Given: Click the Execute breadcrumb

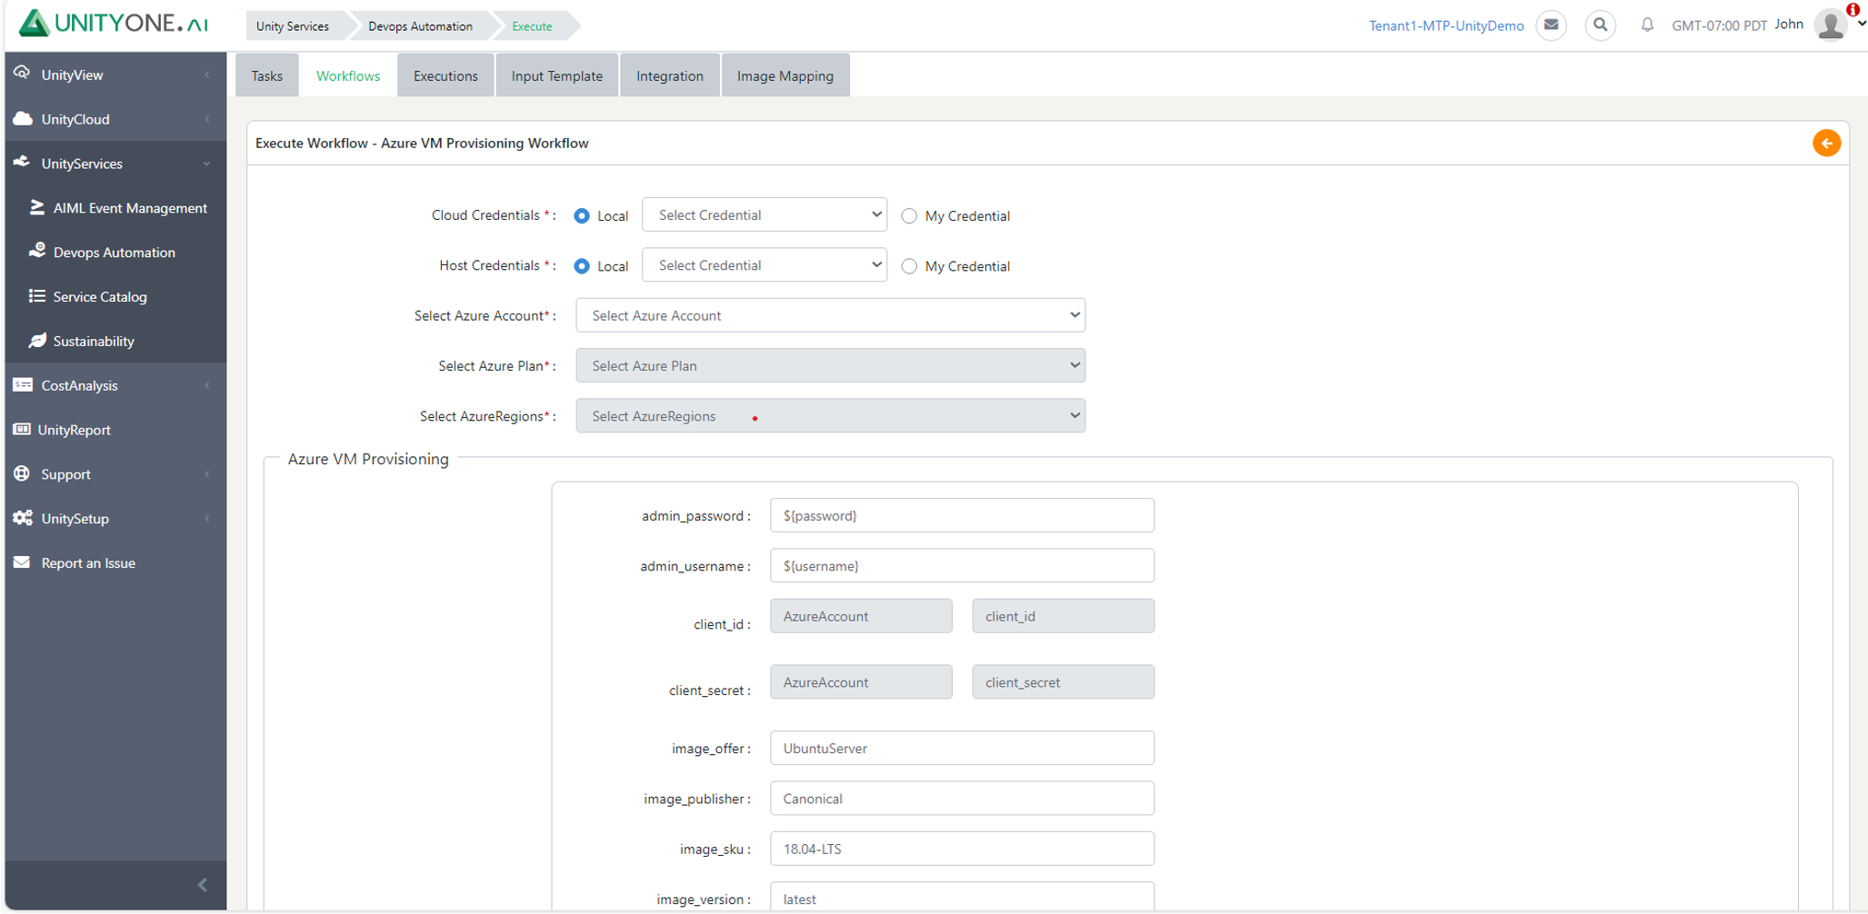Looking at the screenshot, I should pos(533,26).
